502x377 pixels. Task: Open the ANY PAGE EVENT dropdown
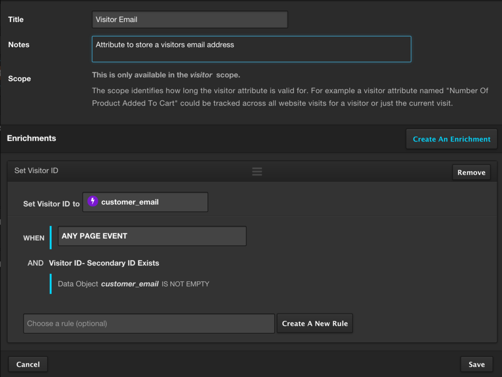152,236
